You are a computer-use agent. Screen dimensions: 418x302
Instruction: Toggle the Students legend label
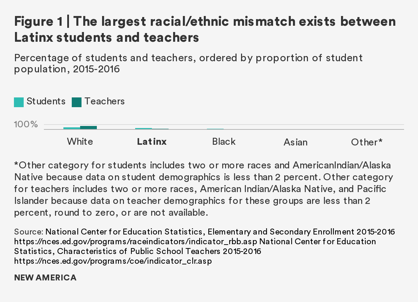tap(46, 101)
